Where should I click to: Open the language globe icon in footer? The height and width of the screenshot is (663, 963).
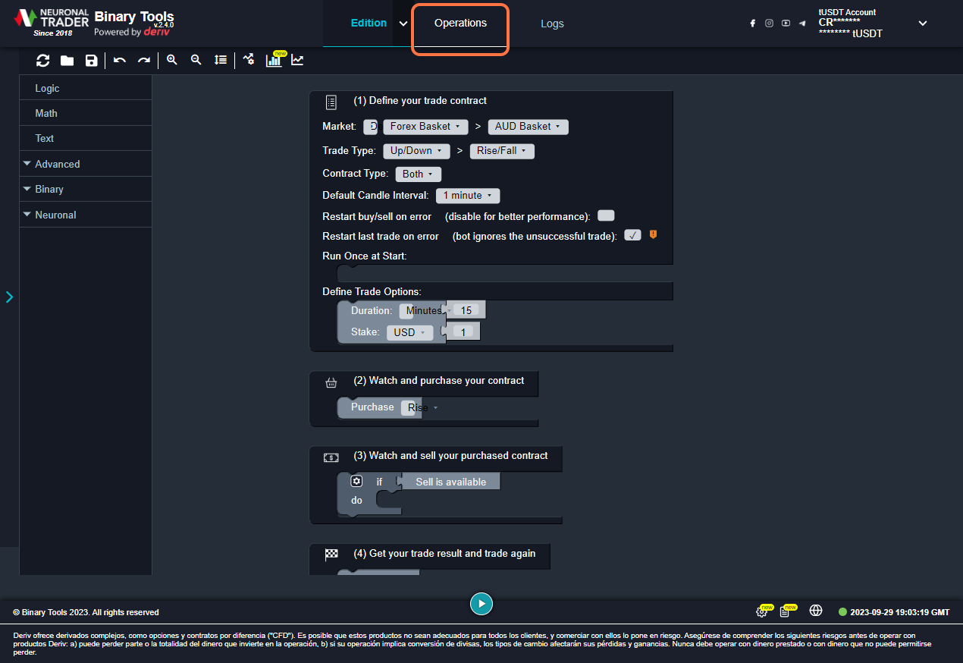tap(816, 611)
